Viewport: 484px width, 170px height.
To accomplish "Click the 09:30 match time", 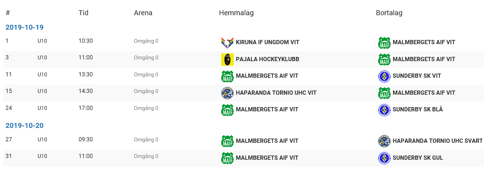I will coord(86,140).
